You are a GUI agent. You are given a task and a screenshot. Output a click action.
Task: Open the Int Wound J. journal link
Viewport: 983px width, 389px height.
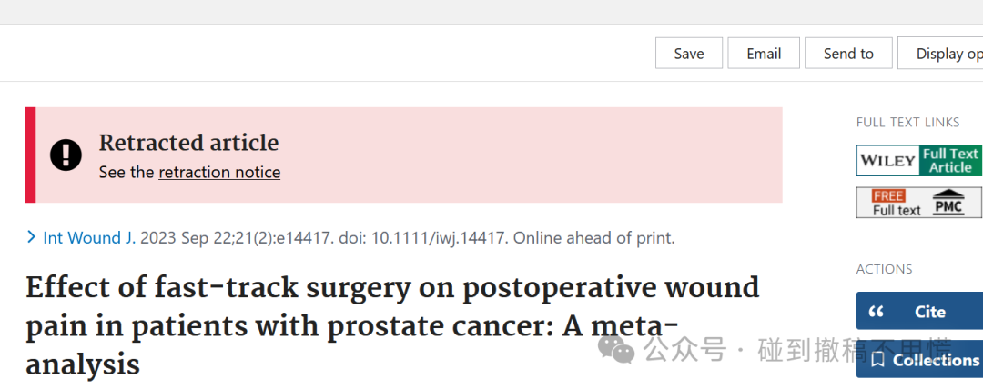point(89,238)
